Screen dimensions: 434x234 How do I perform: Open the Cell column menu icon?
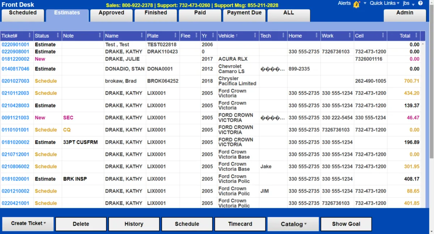383,35
